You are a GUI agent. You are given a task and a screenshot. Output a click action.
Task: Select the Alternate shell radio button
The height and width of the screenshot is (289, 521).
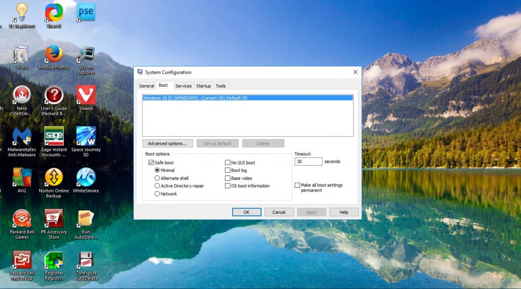pos(157,178)
